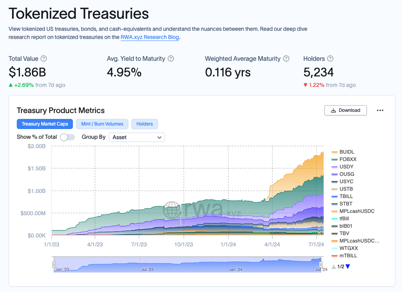The height and width of the screenshot is (292, 402).
Task: Click the 10/1/23 x-axis label
Action: click(184, 244)
